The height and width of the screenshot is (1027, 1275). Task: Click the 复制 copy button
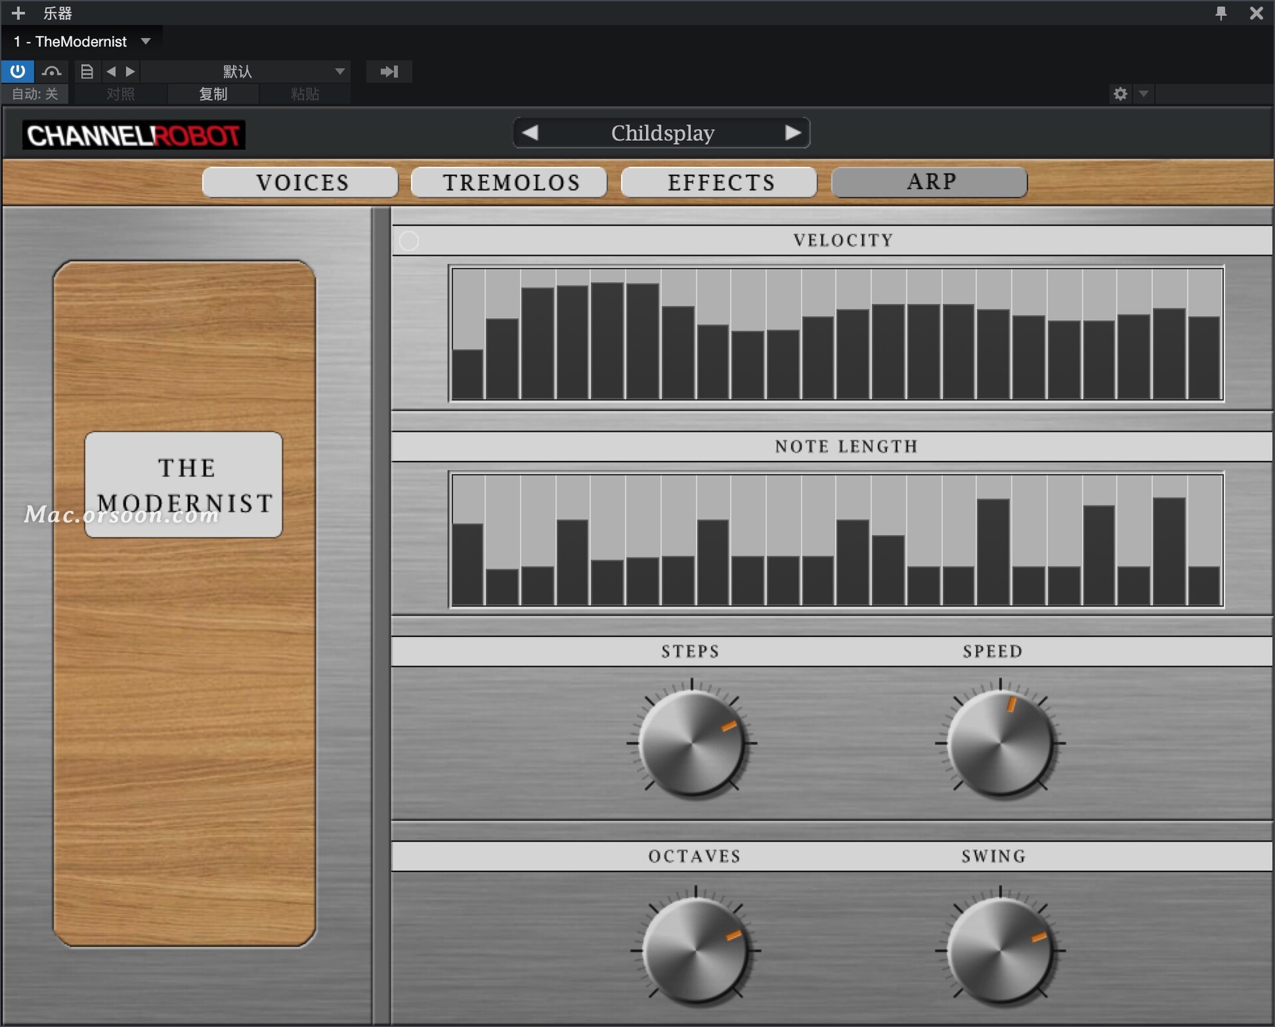213,94
